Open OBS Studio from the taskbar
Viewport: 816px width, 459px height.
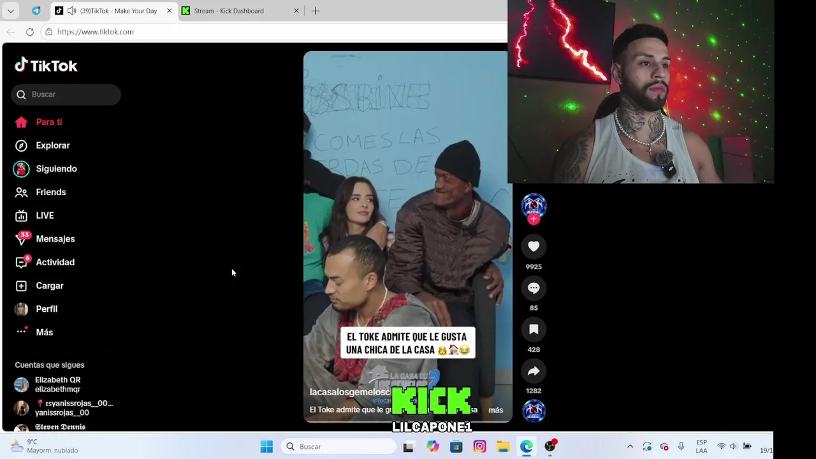(x=550, y=447)
